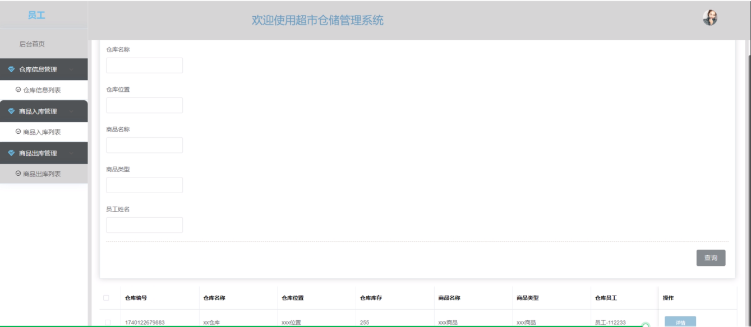Viewport: 751px width, 327px height.
Task: Click the diamond icon beside 商品入库管理
Action: (12, 111)
